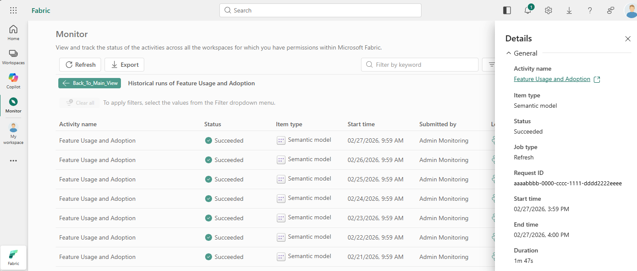Open the help question mark icon
This screenshot has width=637, height=271.
[590, 10]
